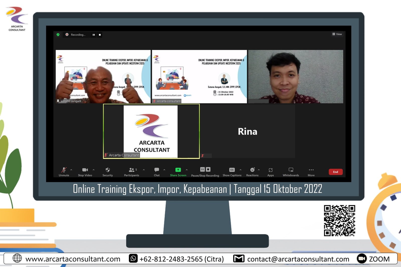Open the Security shield menu
Screen dimensions: 401x267
pyautogui.click(x=108, y=172)
